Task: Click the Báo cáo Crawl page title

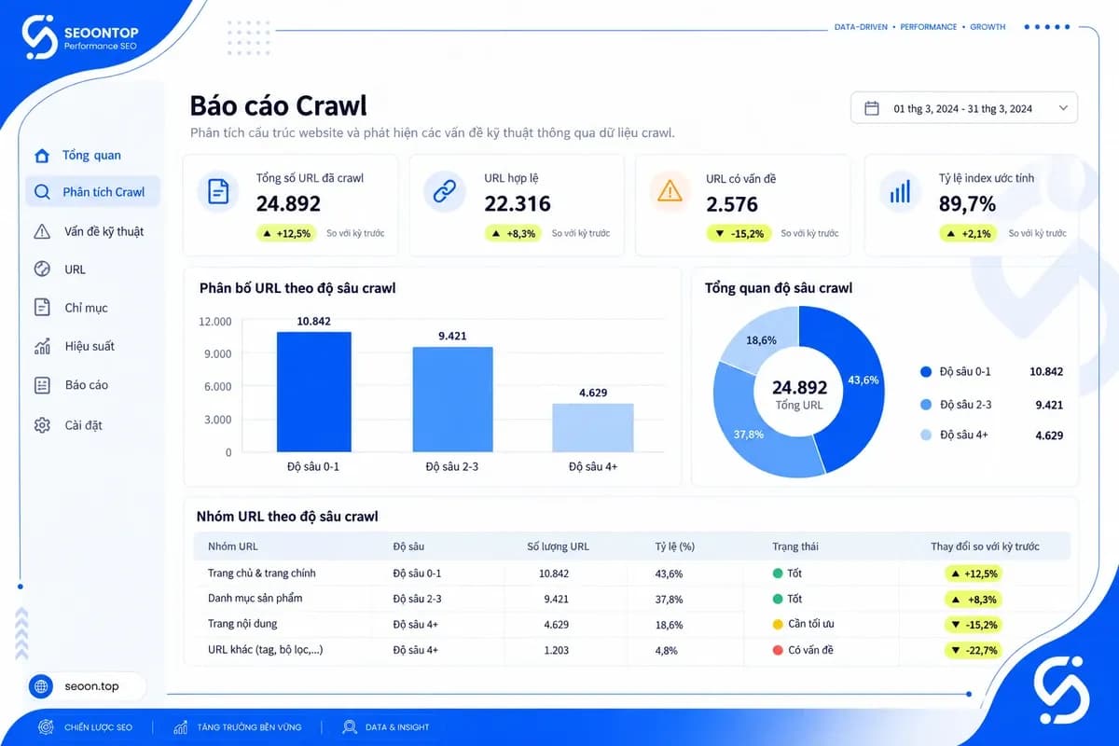Action: pos(278,105)
